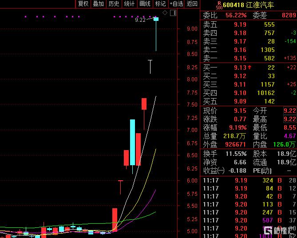Select the tick row with volume 507

point(249,220)
